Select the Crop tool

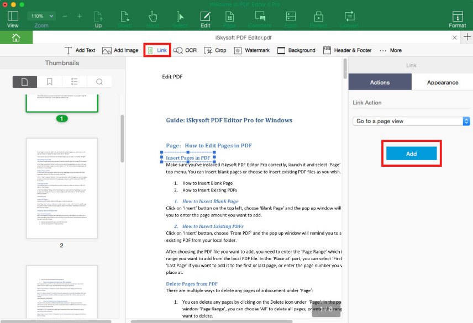pyautogui.click(x=215, y=50)
